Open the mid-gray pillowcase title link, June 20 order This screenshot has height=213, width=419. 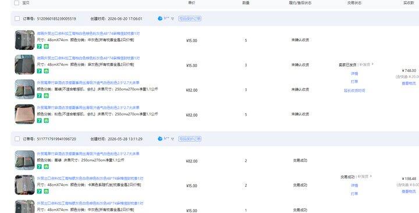point(88,34)
